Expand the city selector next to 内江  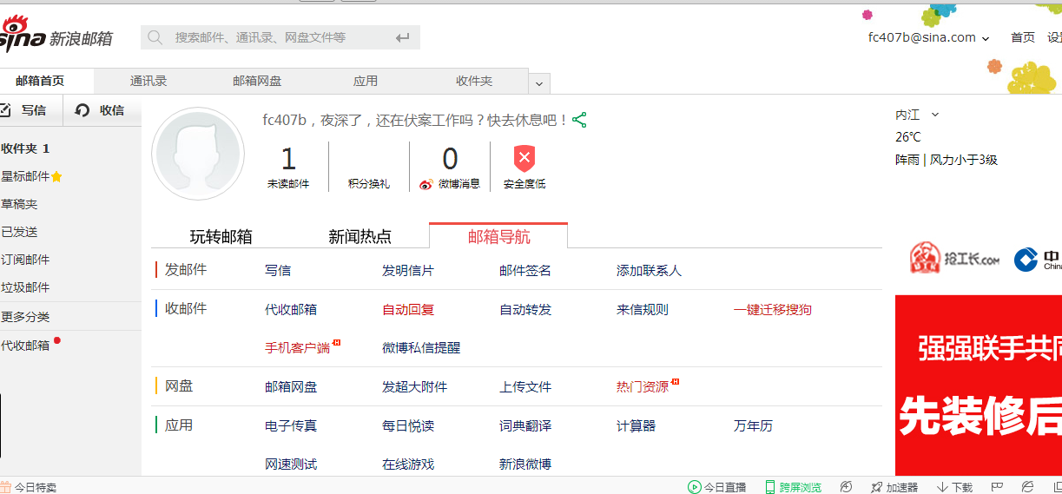[x=935, y=115]
